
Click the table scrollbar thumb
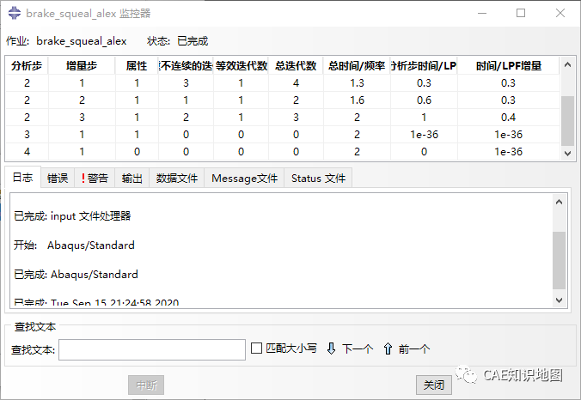(567, 121)
